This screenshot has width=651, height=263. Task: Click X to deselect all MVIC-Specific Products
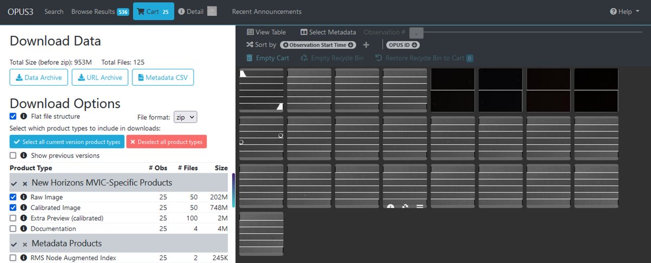(25, 184)
